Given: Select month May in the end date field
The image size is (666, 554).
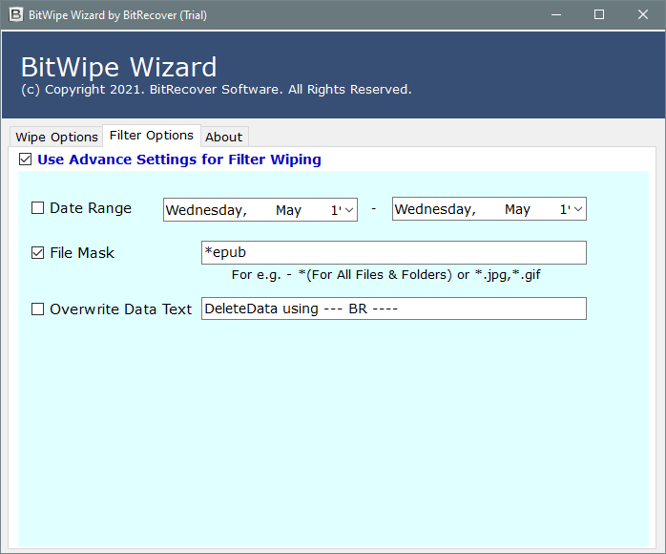Looking at the screenshot, I should coord(517,209).
